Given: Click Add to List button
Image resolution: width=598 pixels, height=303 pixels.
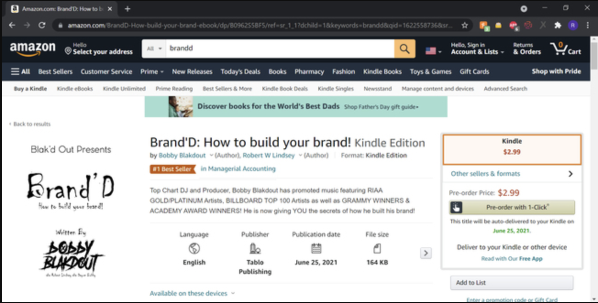Looking at the screenshot, I should [512, 283].
